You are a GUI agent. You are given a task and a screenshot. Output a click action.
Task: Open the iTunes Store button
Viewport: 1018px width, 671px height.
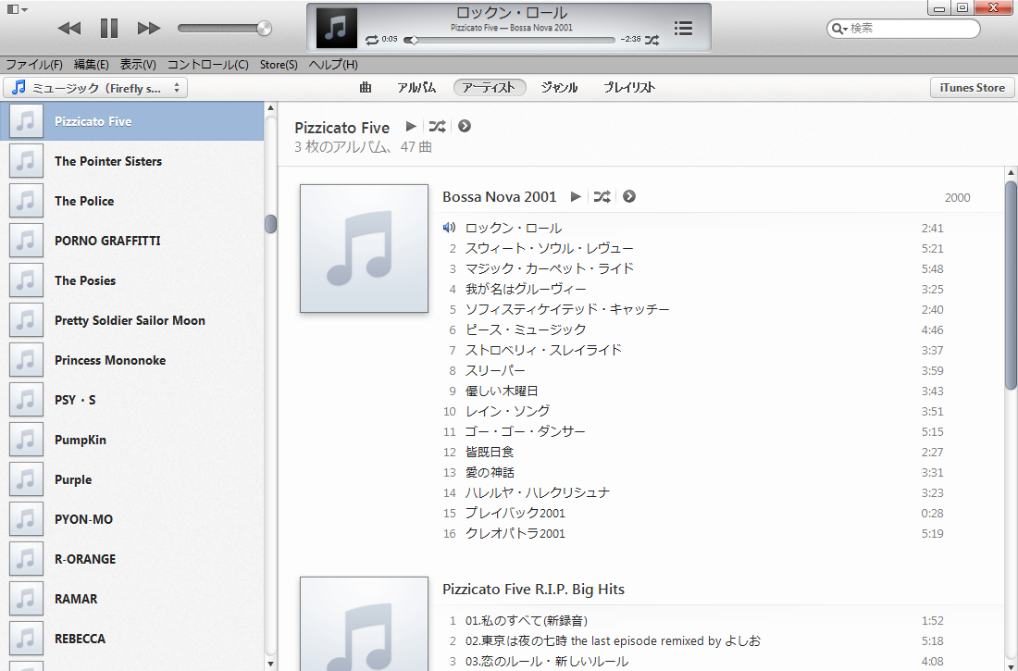pyautogui.click(x=972, y=88)
